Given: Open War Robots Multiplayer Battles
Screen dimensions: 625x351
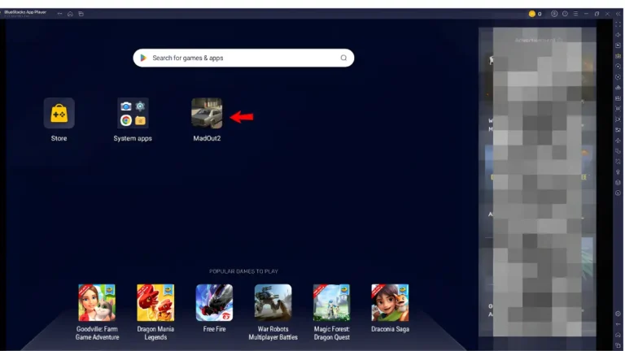Looking at the screenshot, I should tap(273, 302).
